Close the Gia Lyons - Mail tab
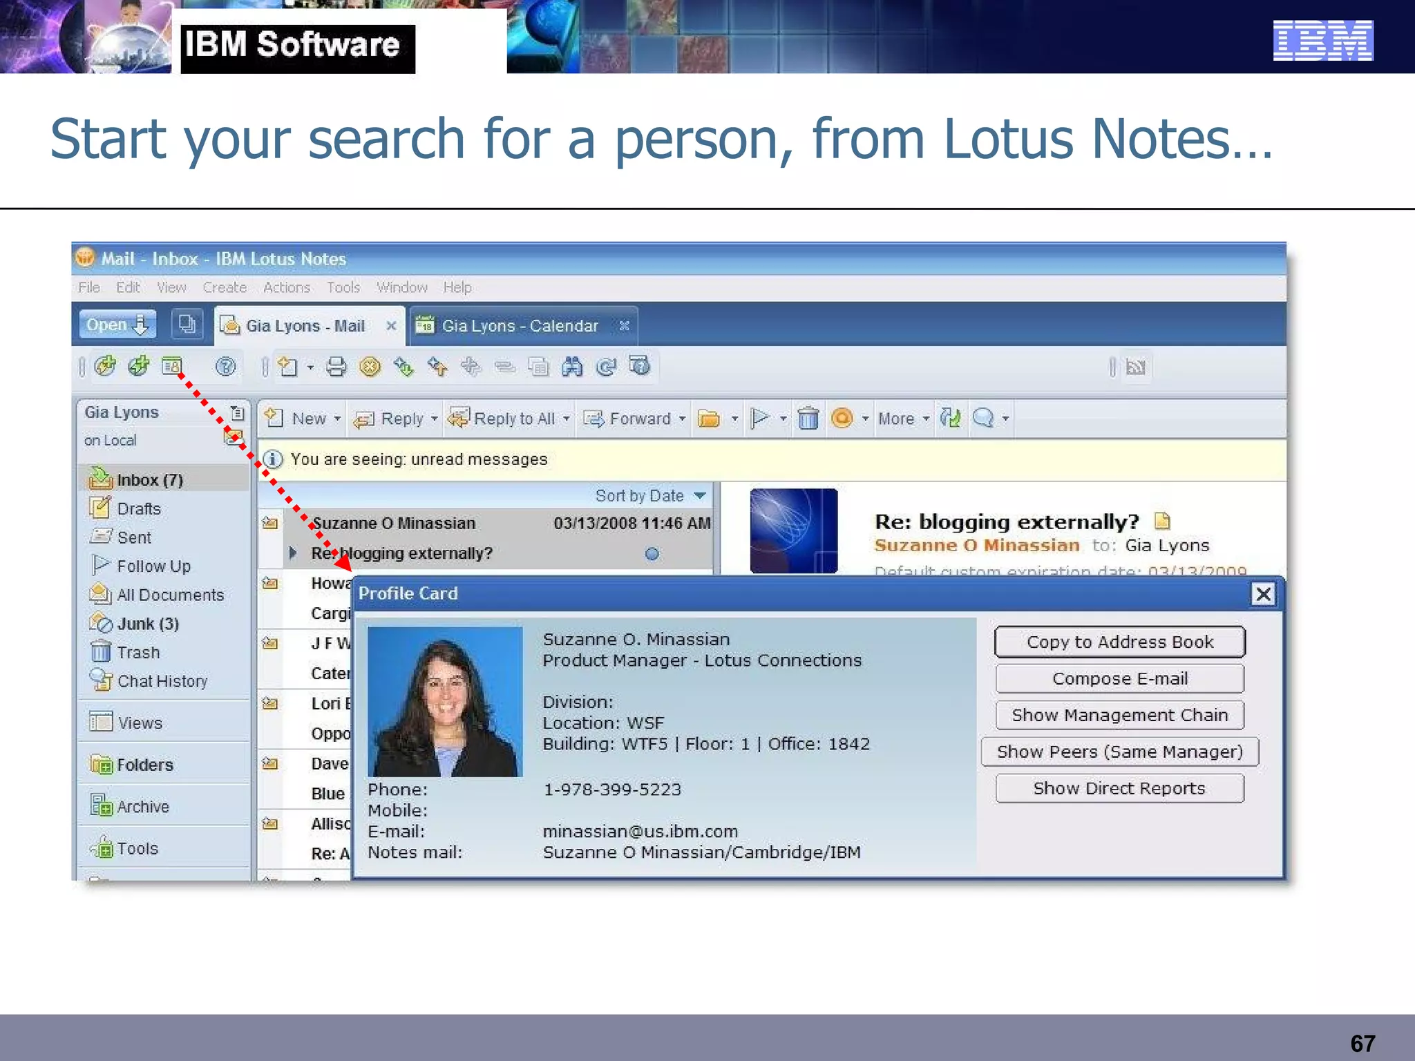This screenshot has height=1061, width=1415. [x=391, y=325]
